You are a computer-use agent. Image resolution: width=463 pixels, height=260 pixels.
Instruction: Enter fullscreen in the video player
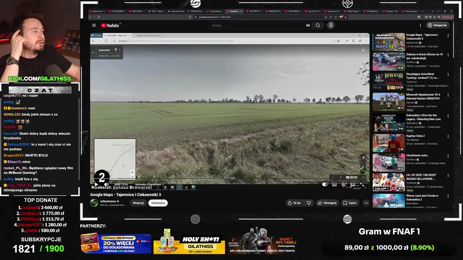pos(362,185)
